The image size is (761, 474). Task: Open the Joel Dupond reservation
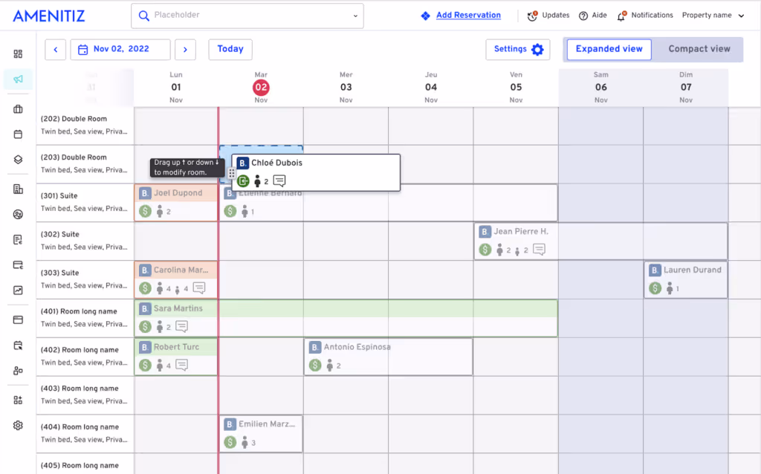176,202
